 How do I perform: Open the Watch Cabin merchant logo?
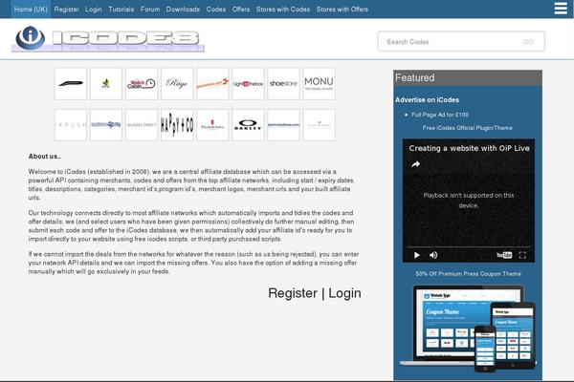pyautogui.click(x=142, y=84)
